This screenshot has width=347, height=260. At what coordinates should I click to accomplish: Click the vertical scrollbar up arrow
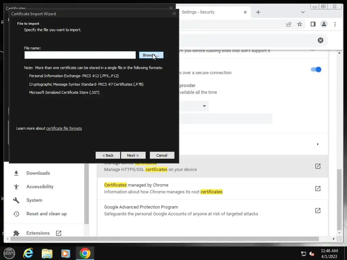pos(339,53)
